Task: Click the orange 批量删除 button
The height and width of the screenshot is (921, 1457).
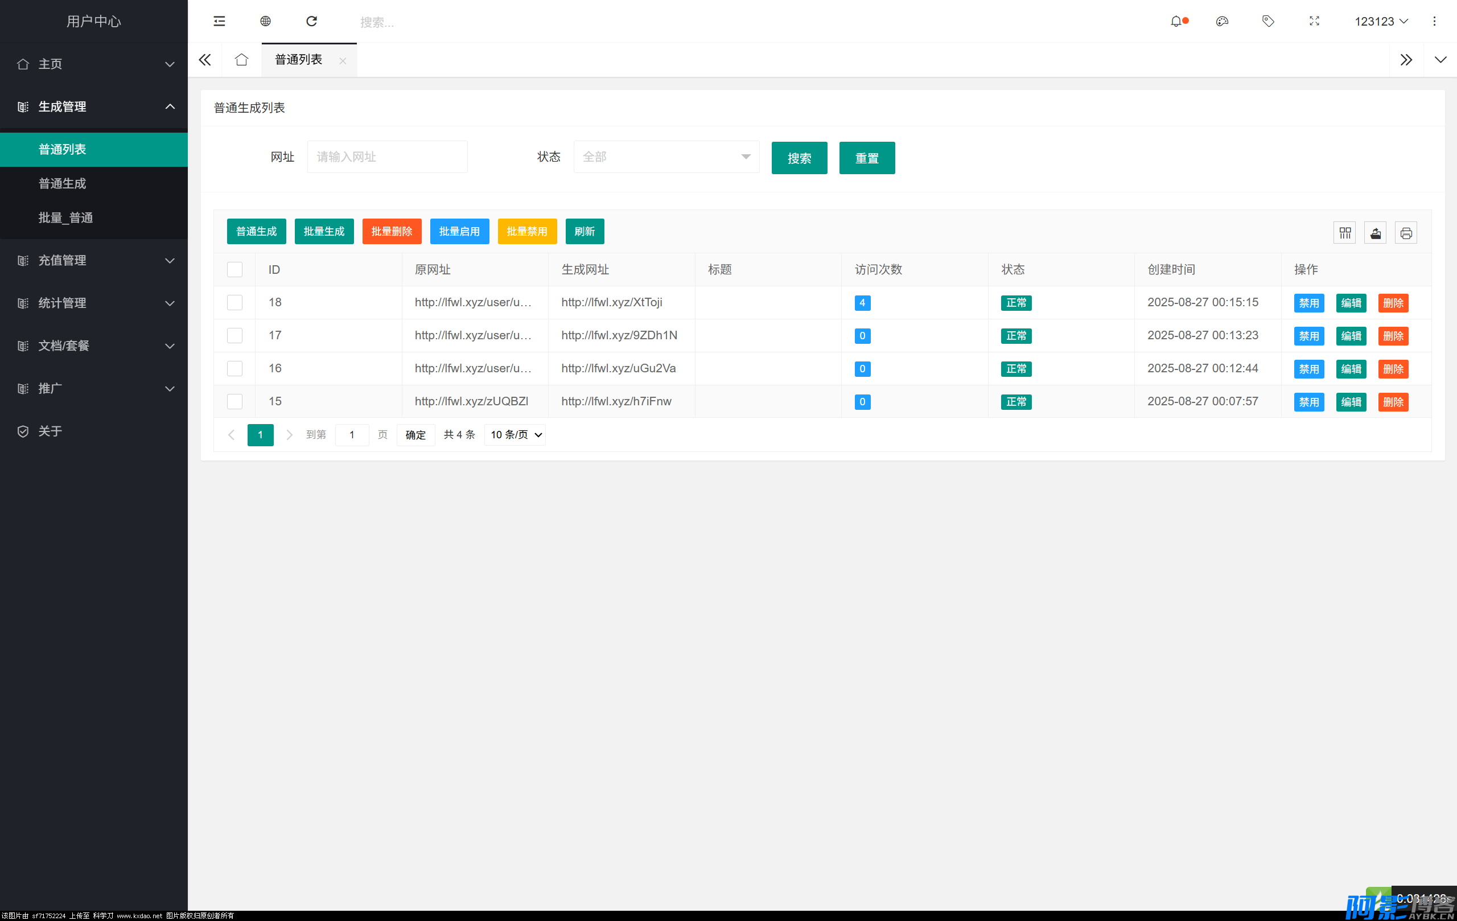Action: point(392,231)
